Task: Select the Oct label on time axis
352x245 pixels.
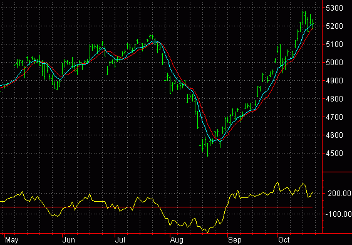Action: pyautogui.click(x=284, y=240)
